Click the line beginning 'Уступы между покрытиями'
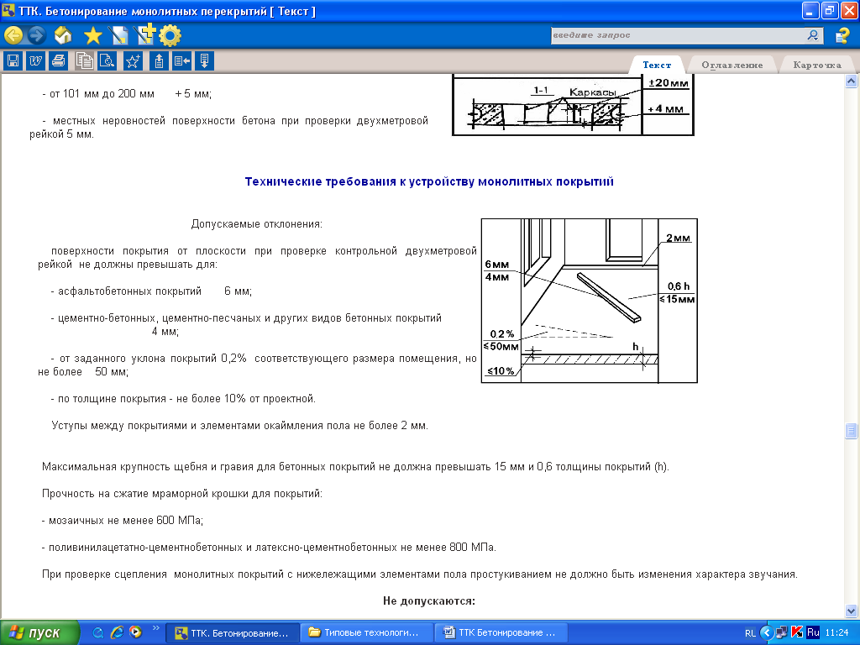Image resolution: width=860 pixels, height=645 pixels. pyautogui.click(x=239, y=425)
